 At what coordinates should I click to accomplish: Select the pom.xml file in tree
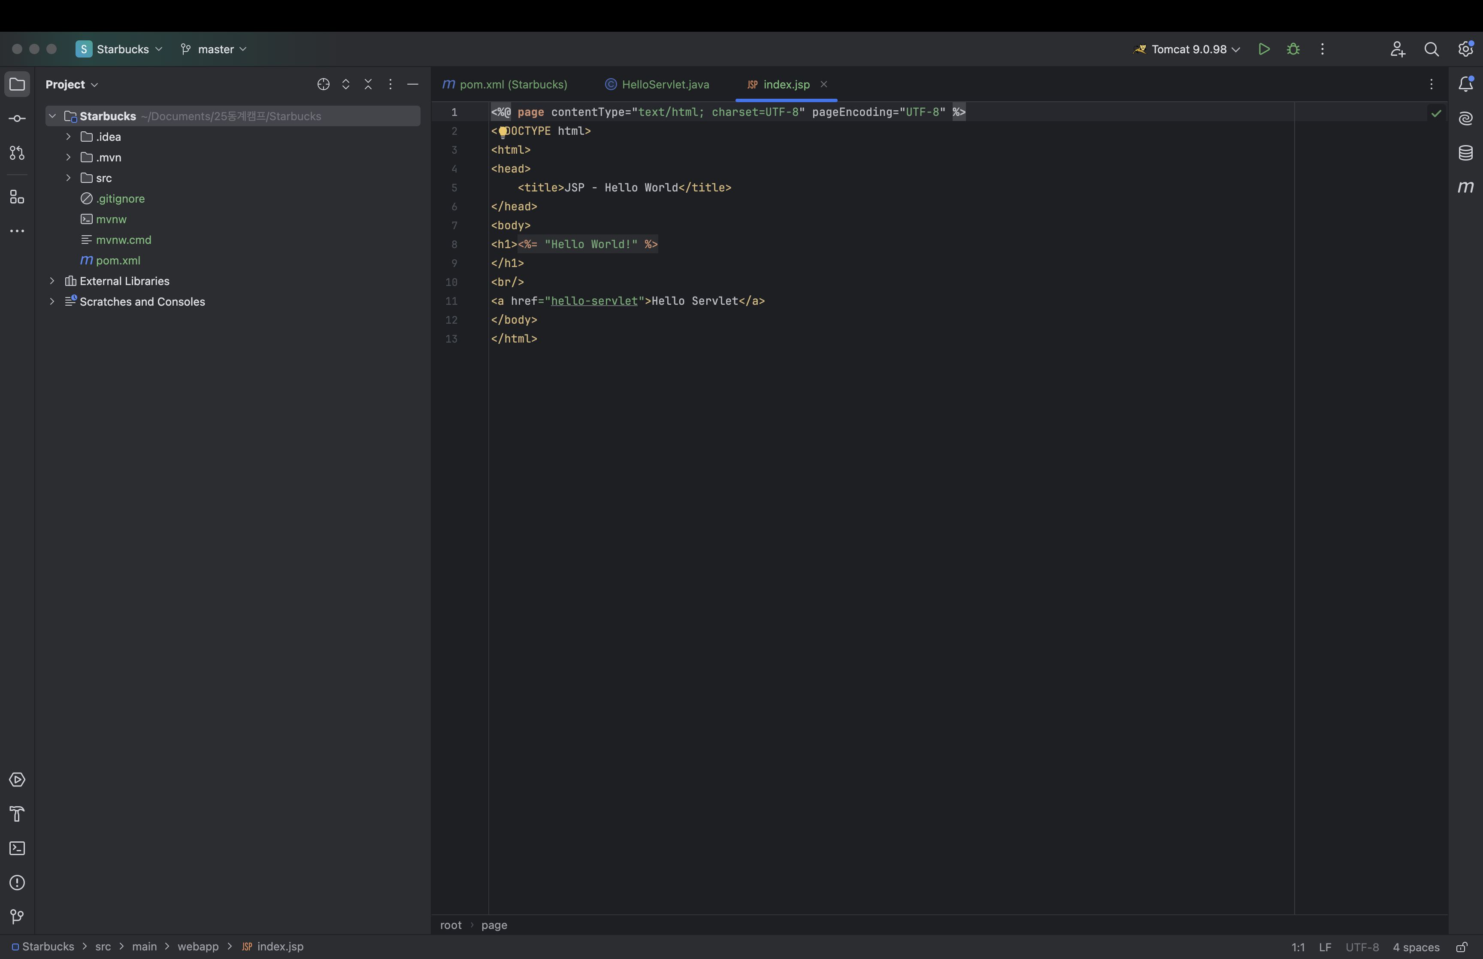[118, 260]
